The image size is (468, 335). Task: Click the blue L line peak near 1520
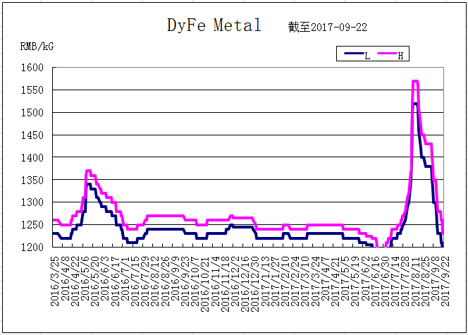415,103
